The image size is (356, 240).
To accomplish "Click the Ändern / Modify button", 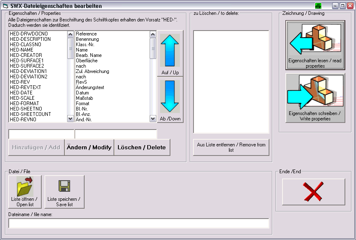I will coord(89,147).
